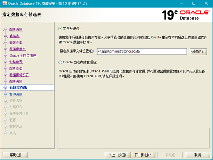Open the 配置选项 step above 数据库存储

coord(16,81)
